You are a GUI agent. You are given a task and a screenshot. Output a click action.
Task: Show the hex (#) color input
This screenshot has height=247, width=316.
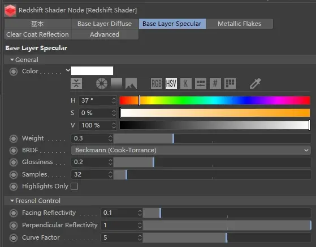(215, 83)
